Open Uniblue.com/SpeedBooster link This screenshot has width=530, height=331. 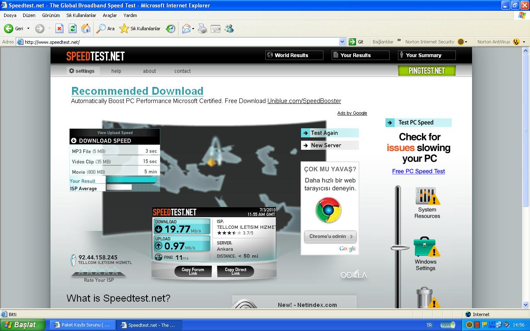point(304,101)
